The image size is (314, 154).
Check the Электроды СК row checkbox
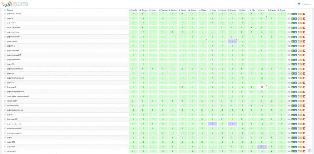point(5,87)
